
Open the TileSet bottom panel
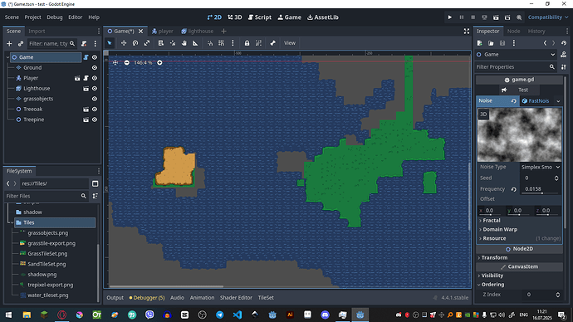click(266, 298)
